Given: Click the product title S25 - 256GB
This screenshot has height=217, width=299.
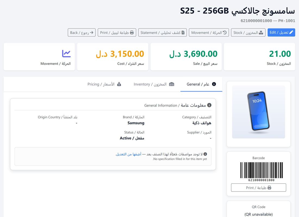Looking at the screenshot, I should 238,11.
